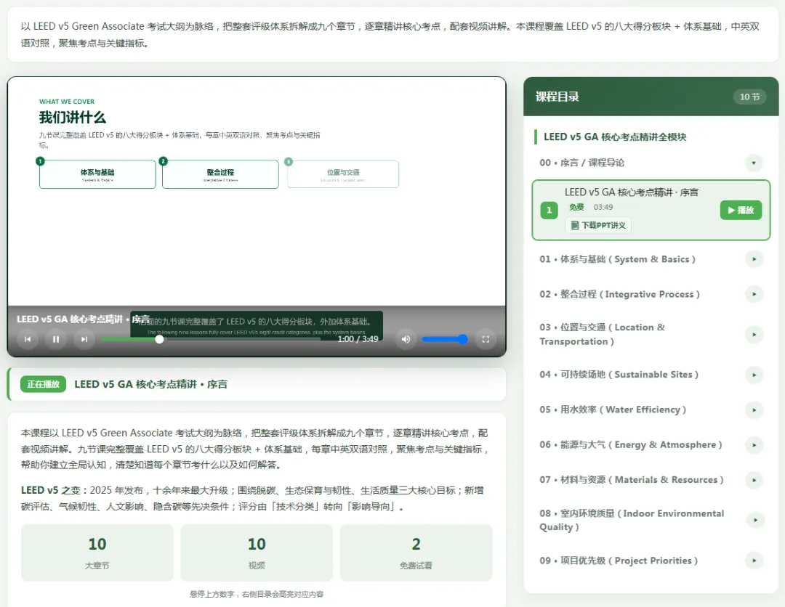
Task: Expand chapter 01 体系与基础 arrow
Action: pos(754,259)
